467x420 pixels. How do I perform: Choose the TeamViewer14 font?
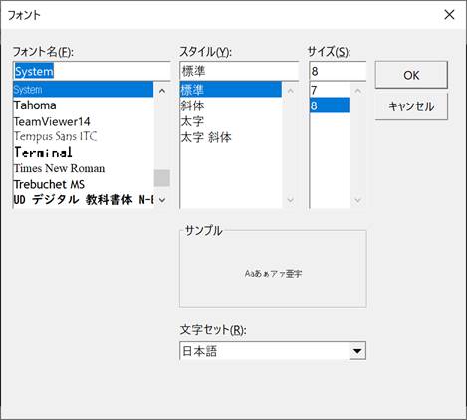click(x=84, y=121)
